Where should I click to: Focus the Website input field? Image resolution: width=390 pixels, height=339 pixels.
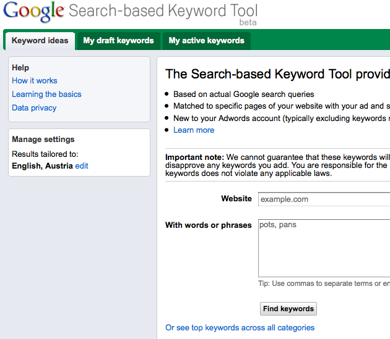(x=324, y=199)
